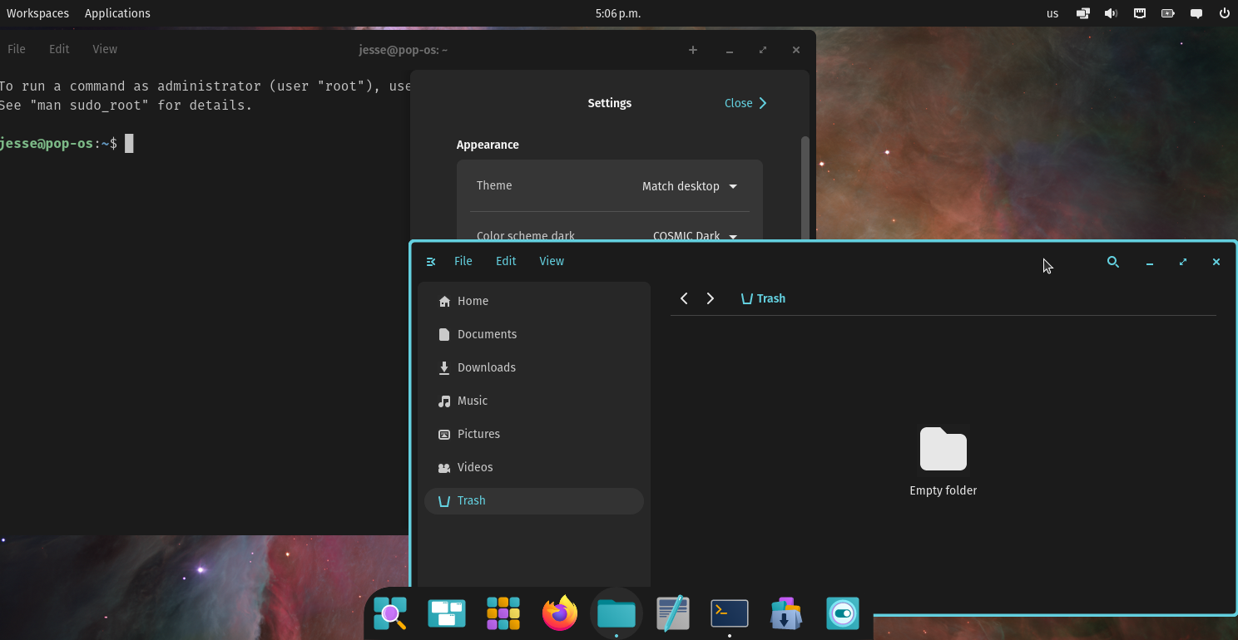Open Terminal from the dock

[730, 613]
